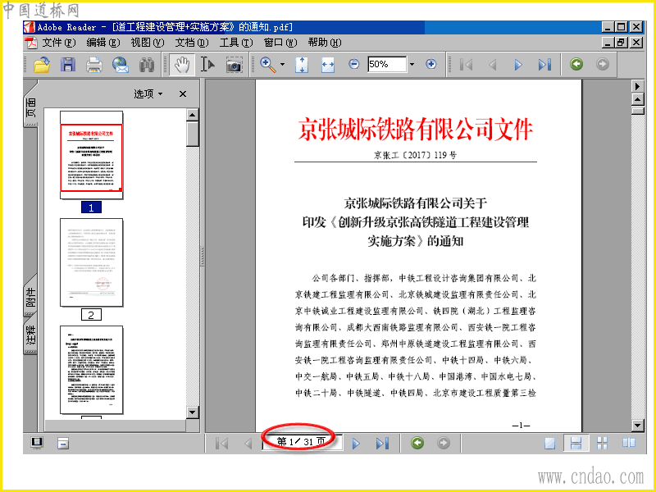Click page number field 第1/31页
Screen dimensions: 656x492
tap(302, 441)
